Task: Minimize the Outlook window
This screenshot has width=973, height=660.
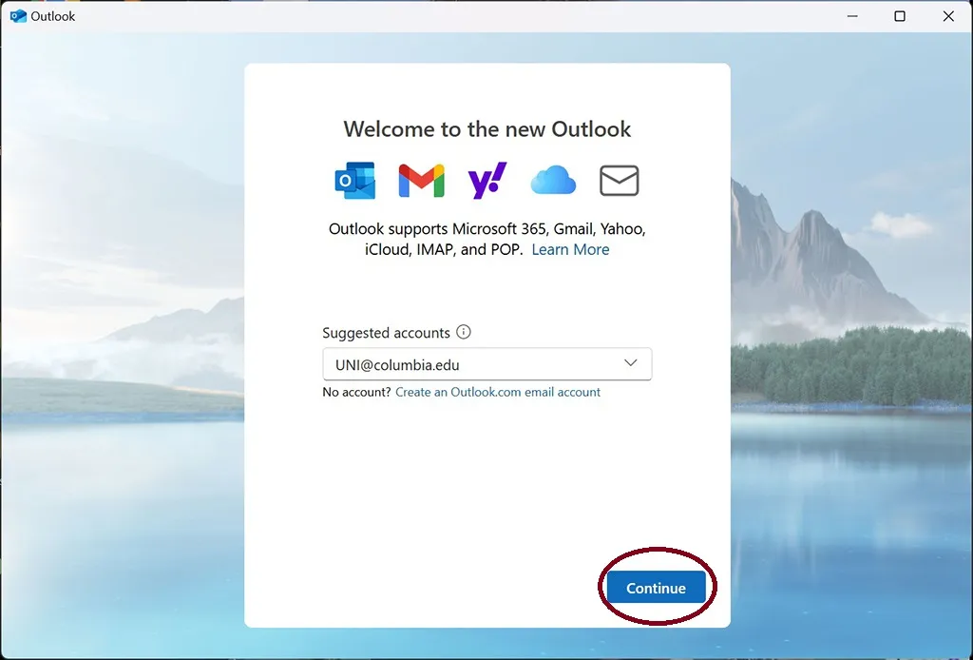Action: coord(852,16)
